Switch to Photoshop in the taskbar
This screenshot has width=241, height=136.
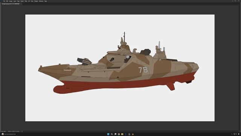(126, 134)
